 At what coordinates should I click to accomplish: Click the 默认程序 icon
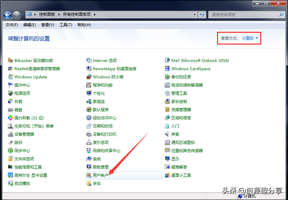point(89,110)
